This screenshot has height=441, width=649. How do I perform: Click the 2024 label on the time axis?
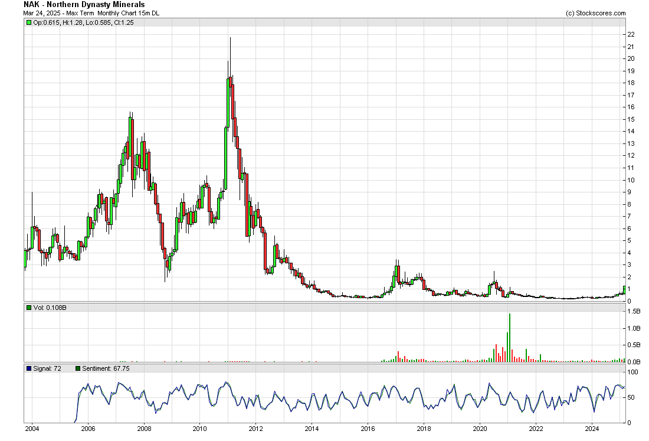tap(591, 429)
